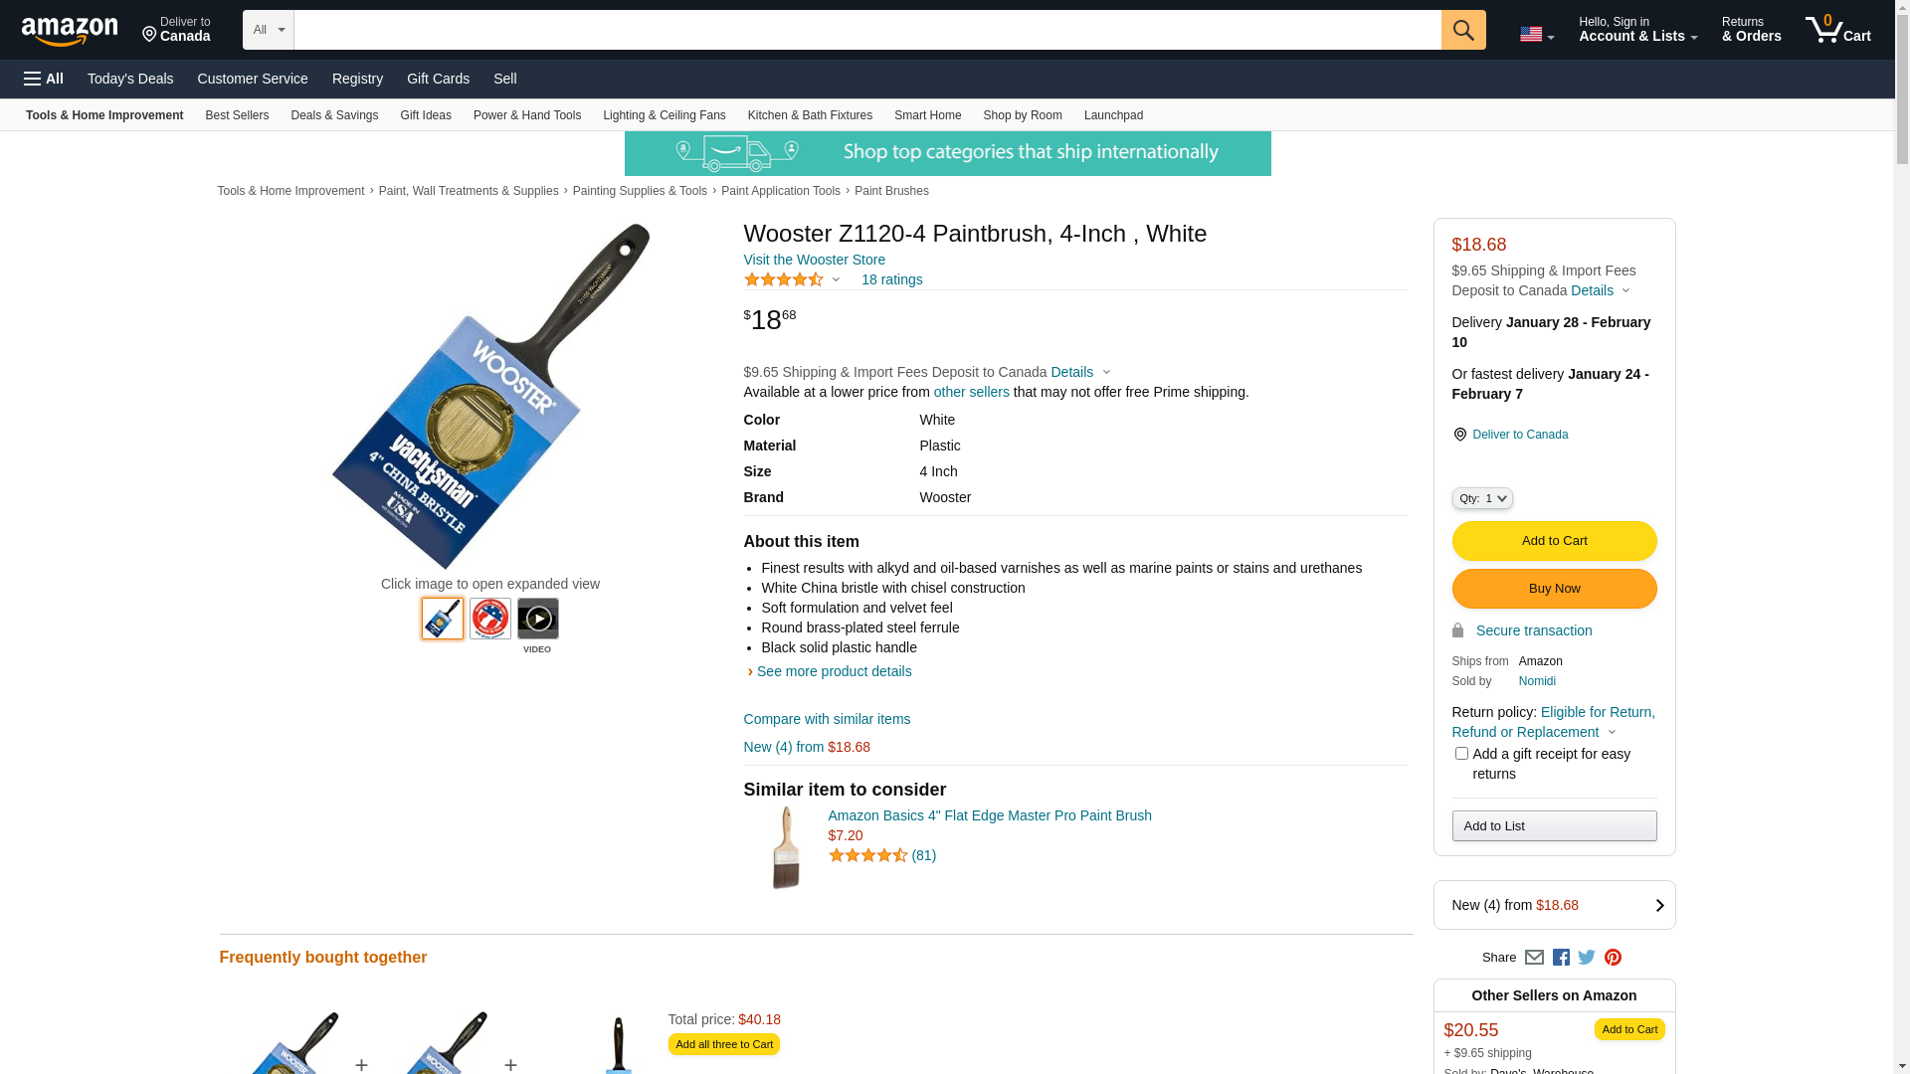Screen dimensions: 1910x1074
Task: Share on Pinterest icon
Action: point(1613,958)
